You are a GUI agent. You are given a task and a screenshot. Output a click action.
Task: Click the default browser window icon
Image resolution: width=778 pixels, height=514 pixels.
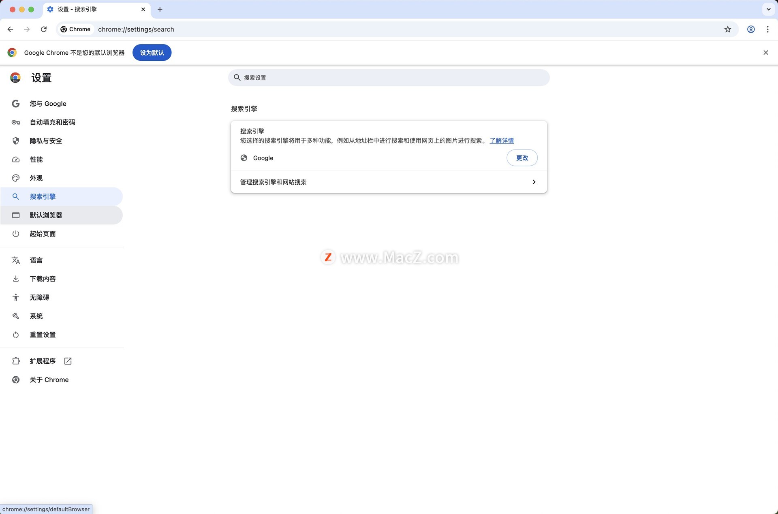[16, 215]
